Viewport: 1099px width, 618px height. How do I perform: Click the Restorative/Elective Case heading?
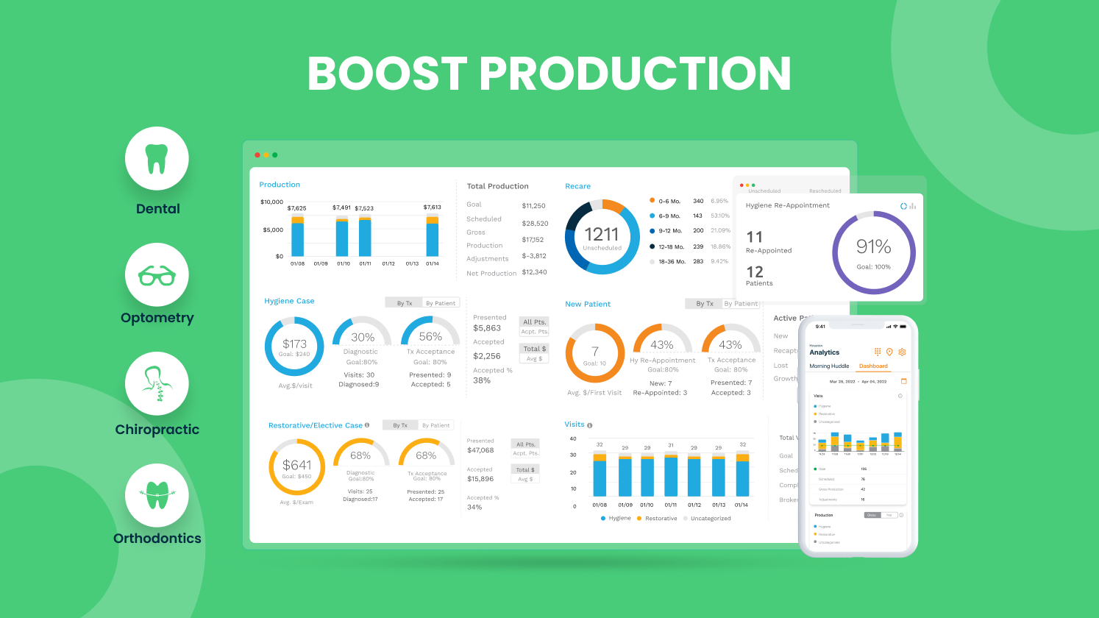coord(316,425)
